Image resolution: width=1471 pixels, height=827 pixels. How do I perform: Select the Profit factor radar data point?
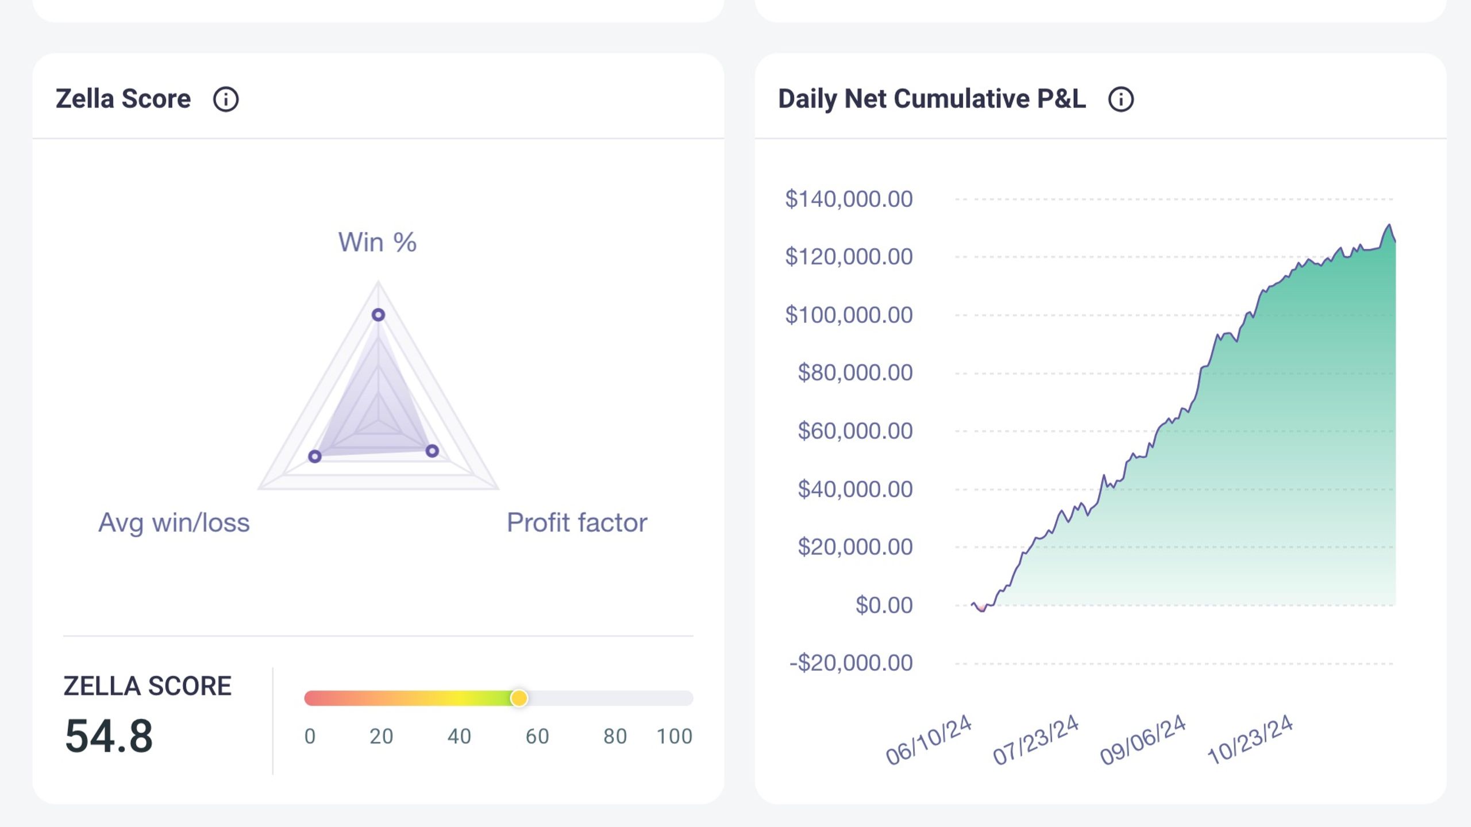tap(432, 451)
